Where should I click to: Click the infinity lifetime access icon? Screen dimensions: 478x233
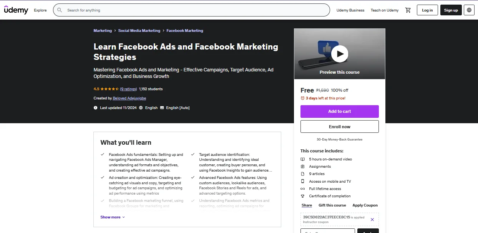[303, 189]
